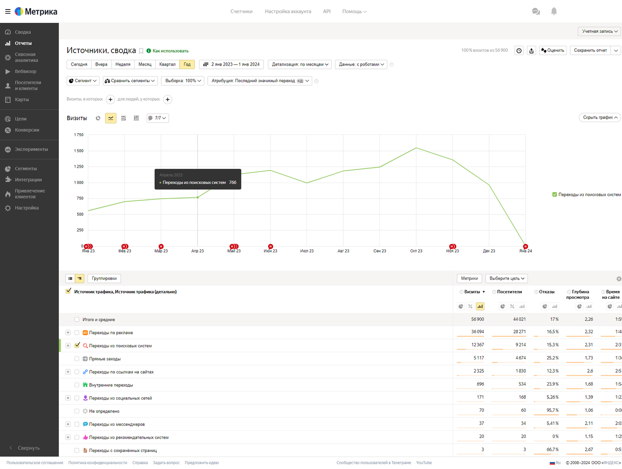Click Скрыть график button
The width and height of the screenshot is (622, 469).
click(600, 117)
